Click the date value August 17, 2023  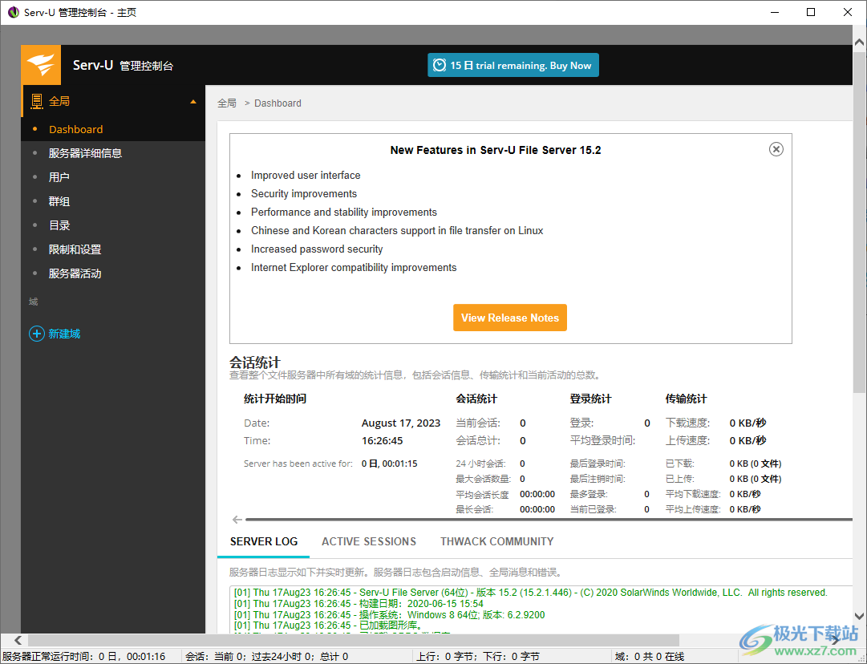pyautogui.click(x=401, y=423)
